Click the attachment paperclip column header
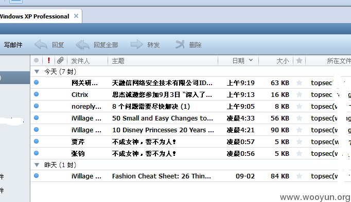 pos(60,60)
